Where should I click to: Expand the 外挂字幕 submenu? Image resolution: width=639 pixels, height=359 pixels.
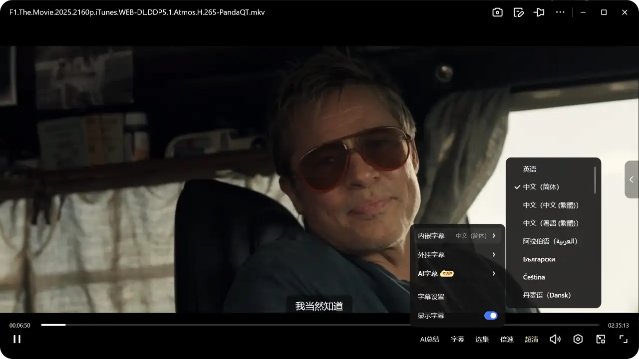click(x=457, y=255)
